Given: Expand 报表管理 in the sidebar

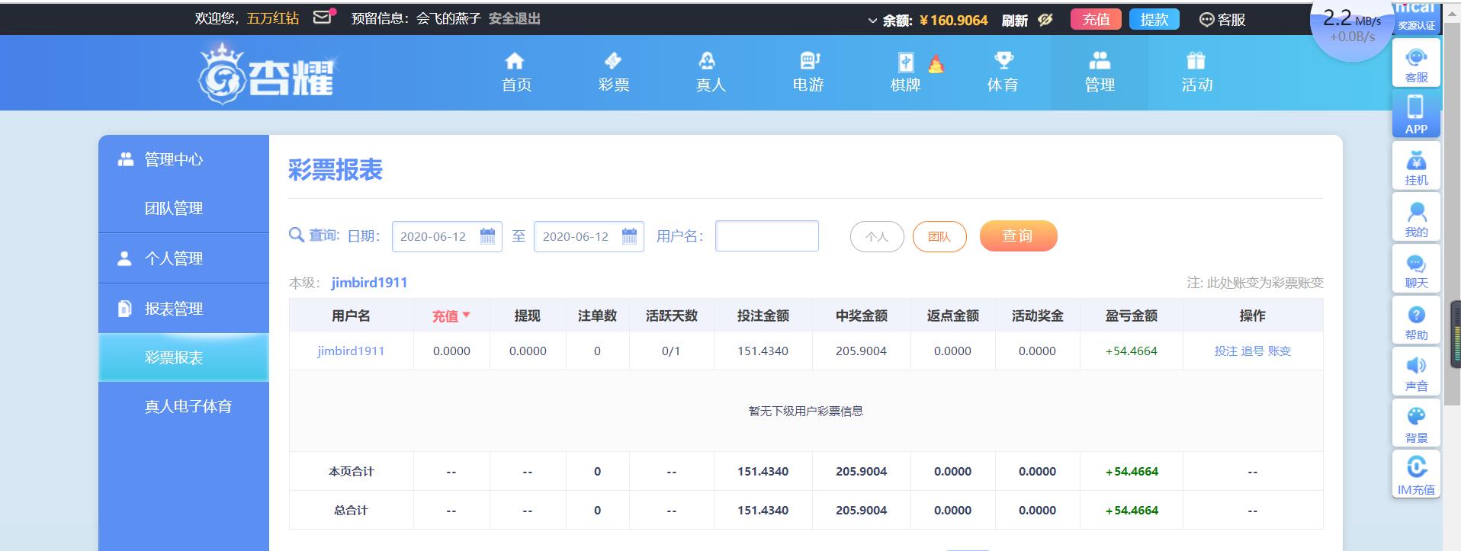Looking at the screenshot, I should pyautogui.click(x=184, y=309).
